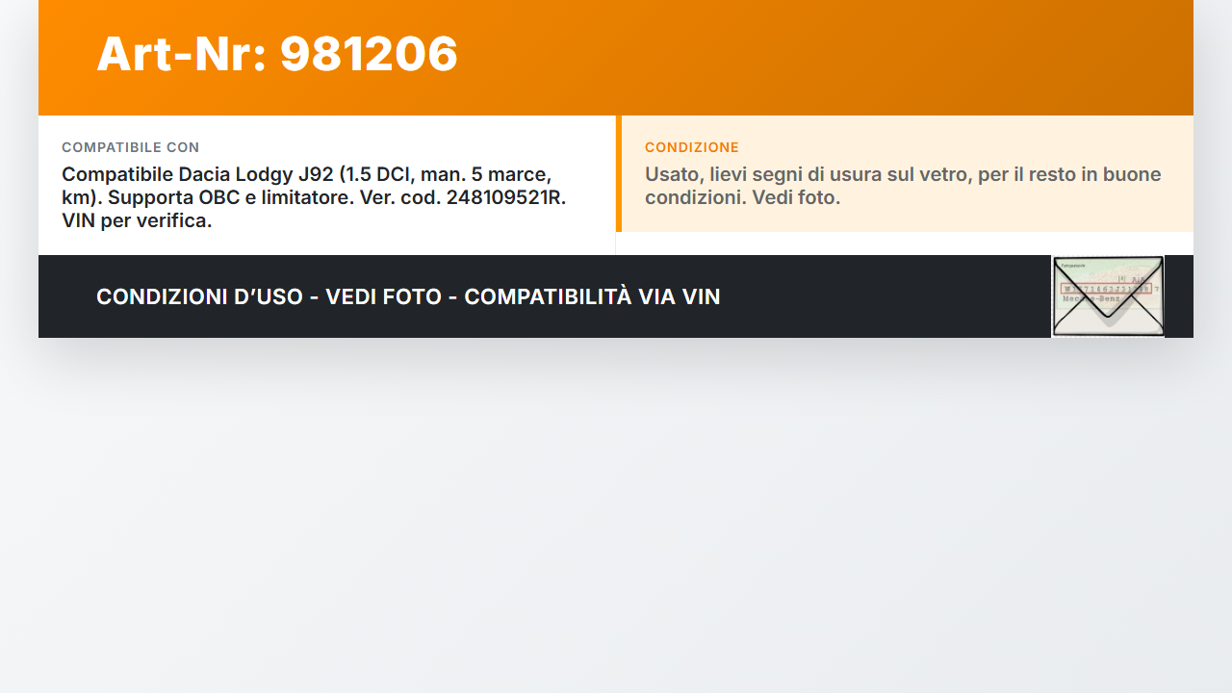Click CONDIZIONI D’USO in dark banner

(199, 296)
